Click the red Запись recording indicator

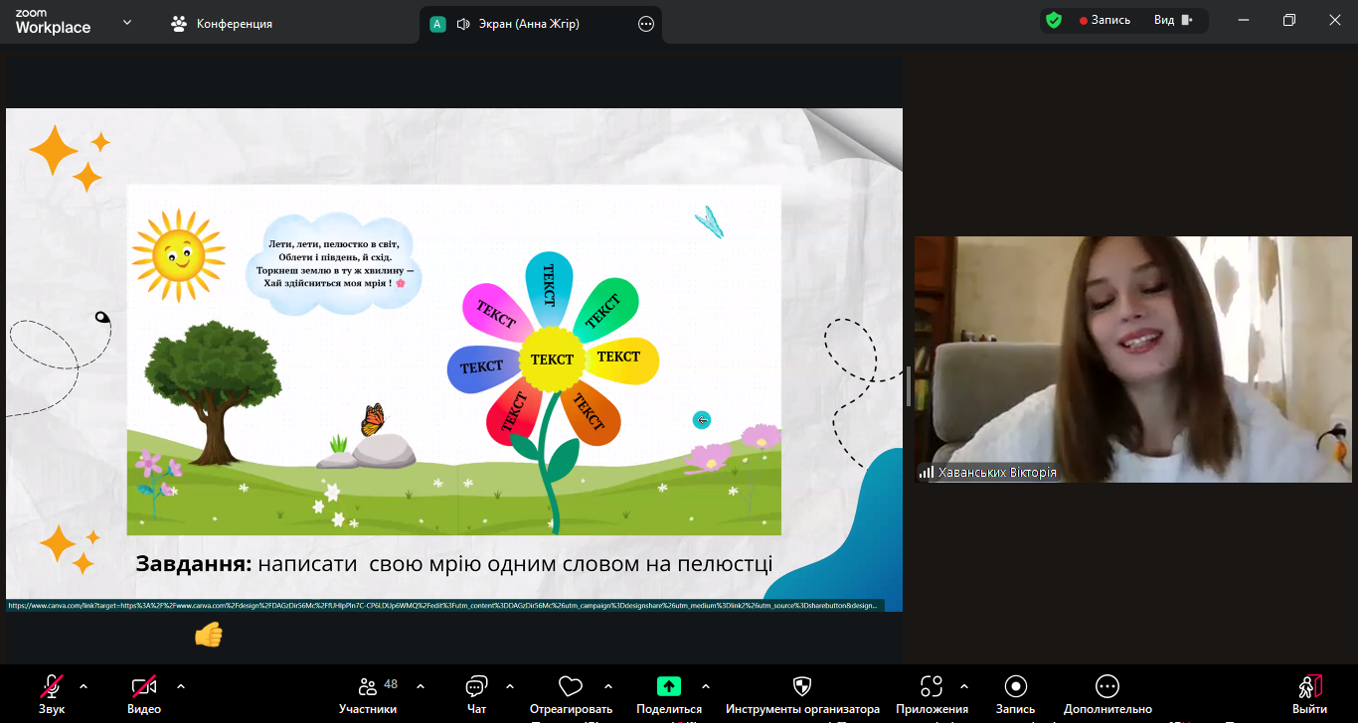[x=1104, y=20]
